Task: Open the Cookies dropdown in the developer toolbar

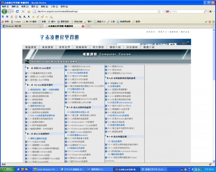Action: click(x=16, y=21)
